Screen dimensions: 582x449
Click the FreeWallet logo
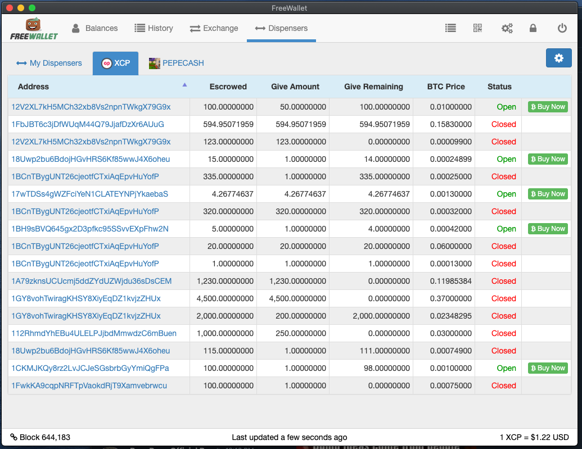[x=33, y=29]
